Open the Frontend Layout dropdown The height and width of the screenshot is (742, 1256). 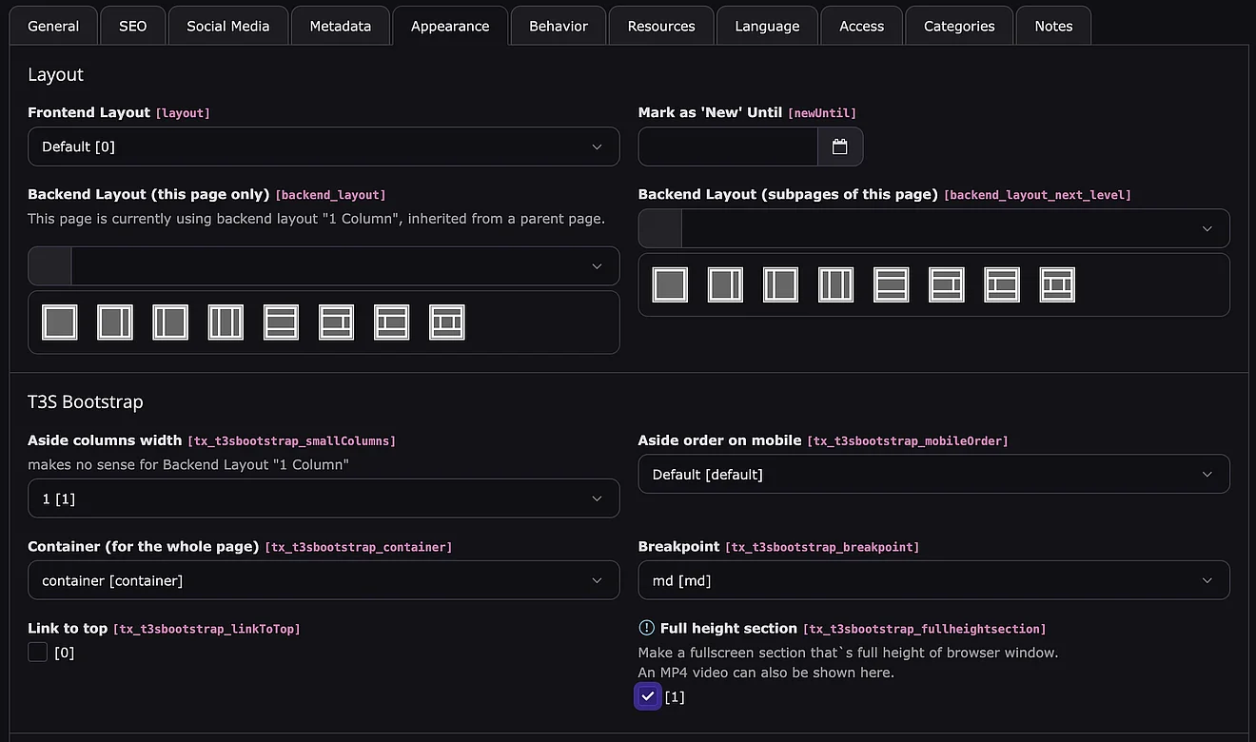tap(324, 146)
